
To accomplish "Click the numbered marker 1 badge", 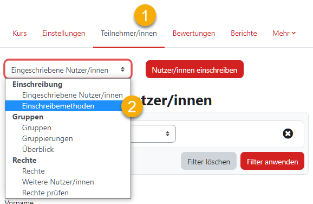I will 145,15.
